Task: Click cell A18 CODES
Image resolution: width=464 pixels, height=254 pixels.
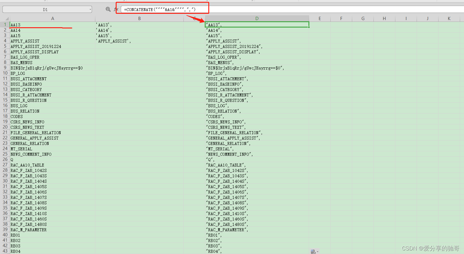Action: 53,117
